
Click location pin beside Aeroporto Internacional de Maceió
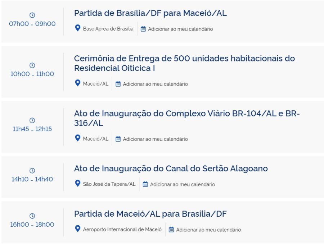(x=77, y=229)
